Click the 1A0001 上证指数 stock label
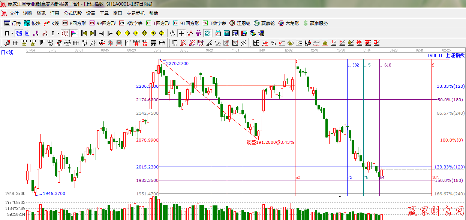The width and height of the screenshot is (466, 220). 445,55
